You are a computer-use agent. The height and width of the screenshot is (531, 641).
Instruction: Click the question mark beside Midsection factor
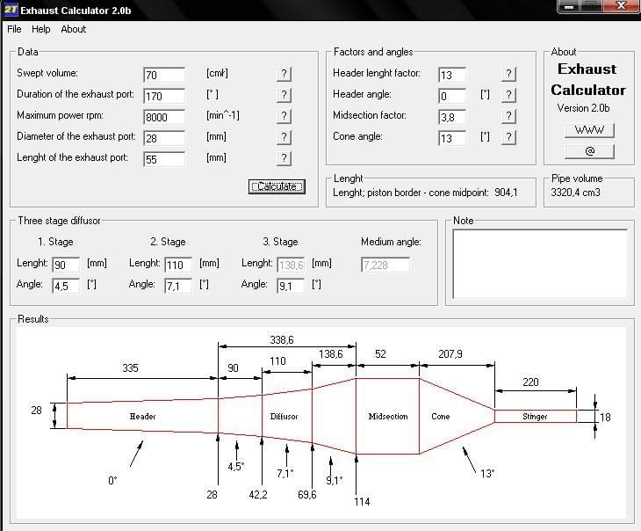[x=509, y=116]
